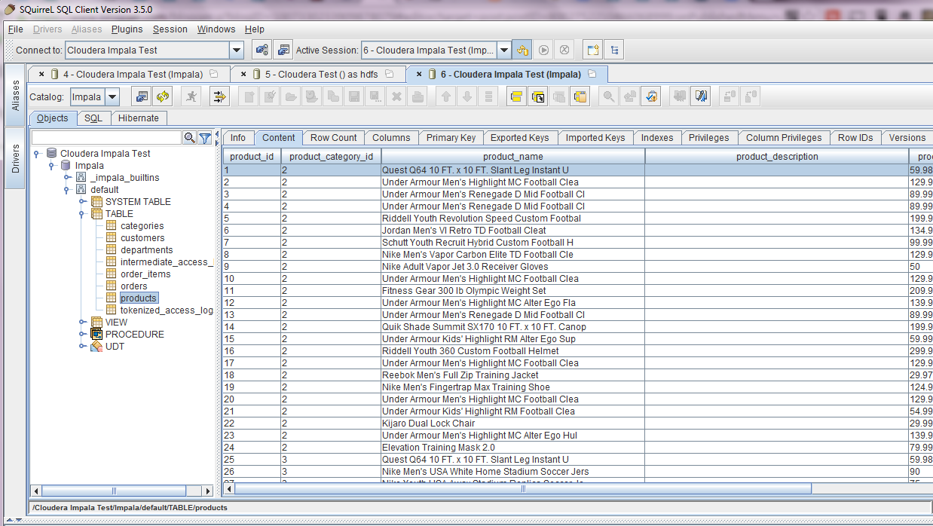933x526 pixels.
Task: Click second icon right of Connect to combo
Action: [x=283, y=50]
